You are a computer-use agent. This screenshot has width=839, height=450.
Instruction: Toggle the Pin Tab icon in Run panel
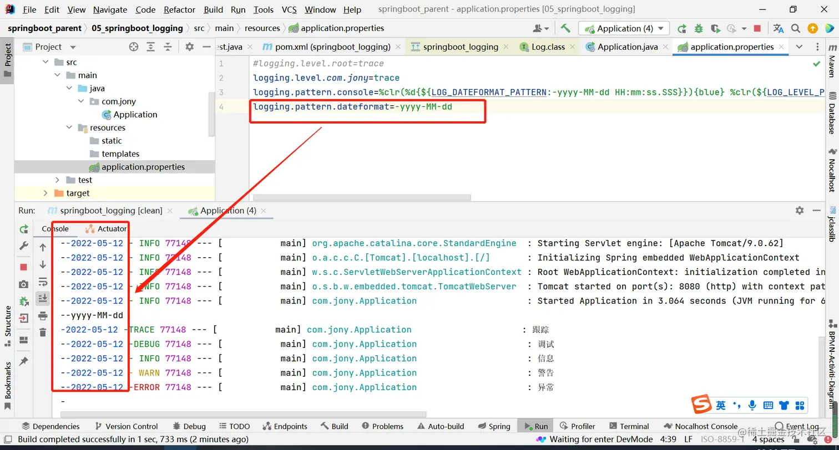tap(23, 361)
